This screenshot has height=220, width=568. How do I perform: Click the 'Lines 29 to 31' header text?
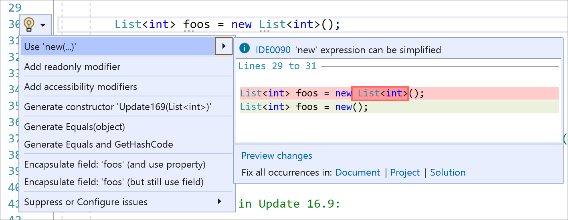pyautogui.click(x=277, y=66)
